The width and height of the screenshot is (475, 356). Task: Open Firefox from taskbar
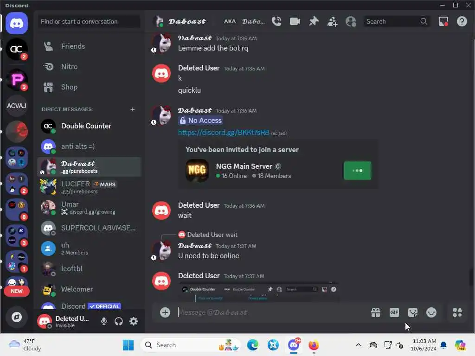coord(314,345)
